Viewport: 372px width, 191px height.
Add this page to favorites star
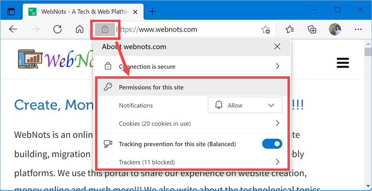265,30
